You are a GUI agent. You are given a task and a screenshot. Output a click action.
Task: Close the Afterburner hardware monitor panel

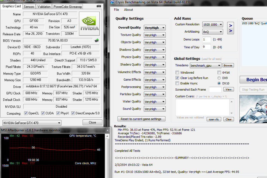108,130
